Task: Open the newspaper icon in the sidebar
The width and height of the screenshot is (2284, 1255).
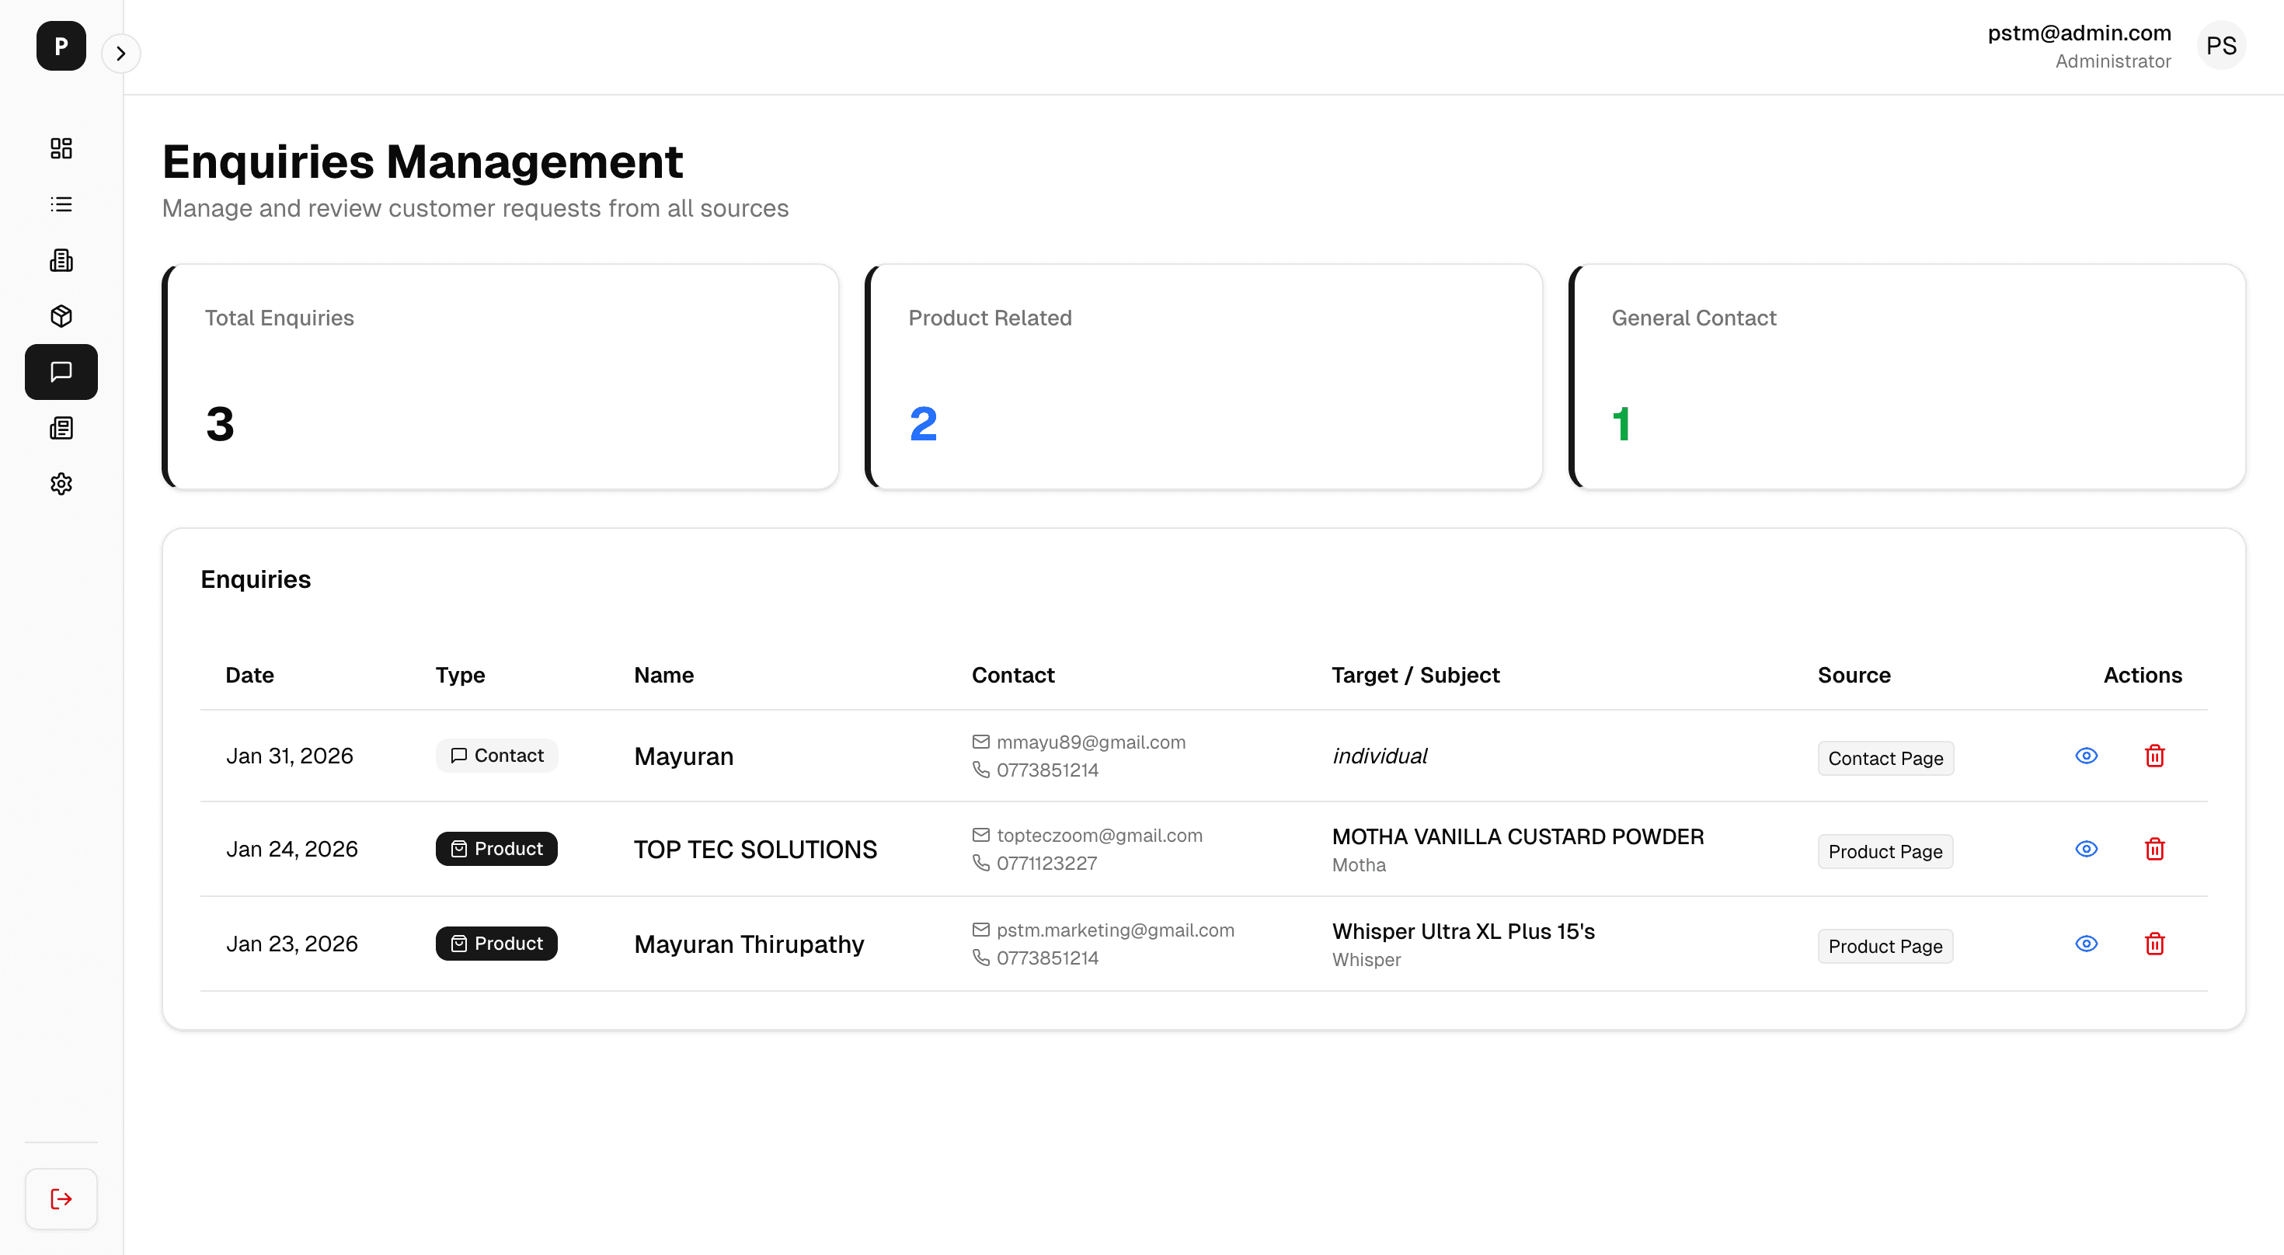Action: click(61, 428)
